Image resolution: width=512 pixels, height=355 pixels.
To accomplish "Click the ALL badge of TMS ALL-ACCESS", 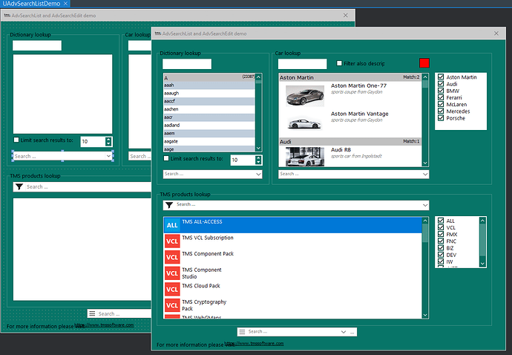I will click(172, 225).
